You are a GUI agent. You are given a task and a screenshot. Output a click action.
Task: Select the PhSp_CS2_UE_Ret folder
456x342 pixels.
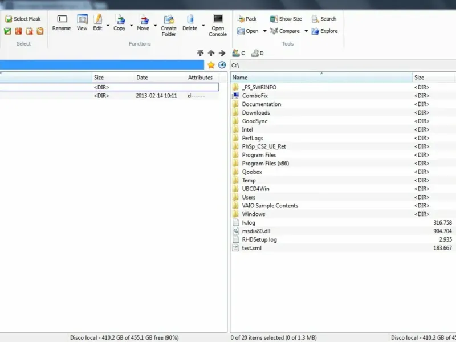[x=264, y=146]
